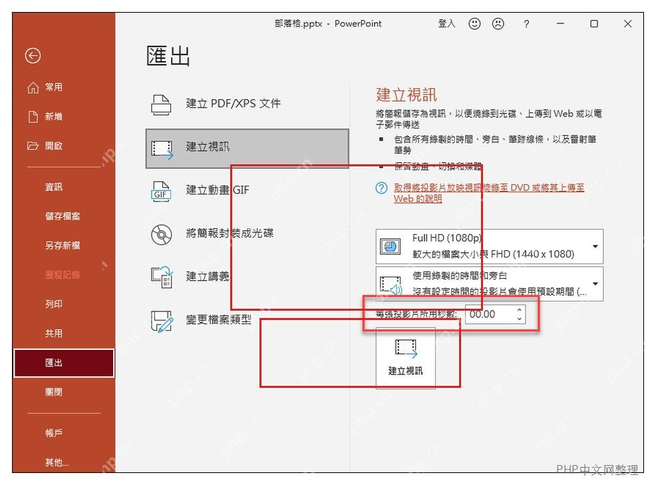Send a frown feedback face icon
656x485 pixels.
498,24
